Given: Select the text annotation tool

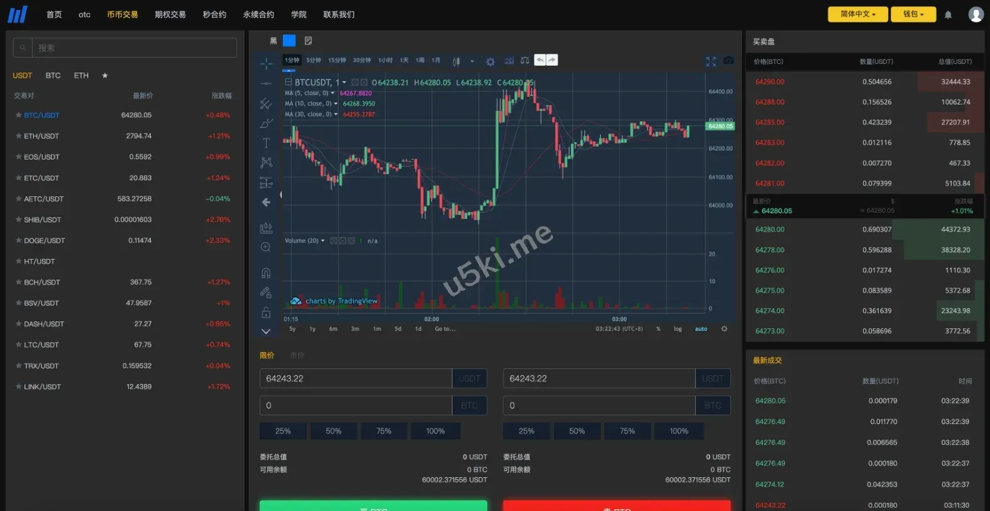Looking at the screenshot, I should [266, 143].
